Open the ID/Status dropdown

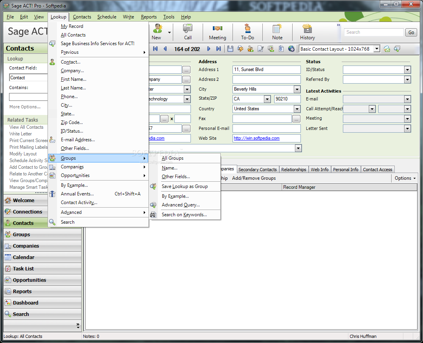tap(407, 69)
